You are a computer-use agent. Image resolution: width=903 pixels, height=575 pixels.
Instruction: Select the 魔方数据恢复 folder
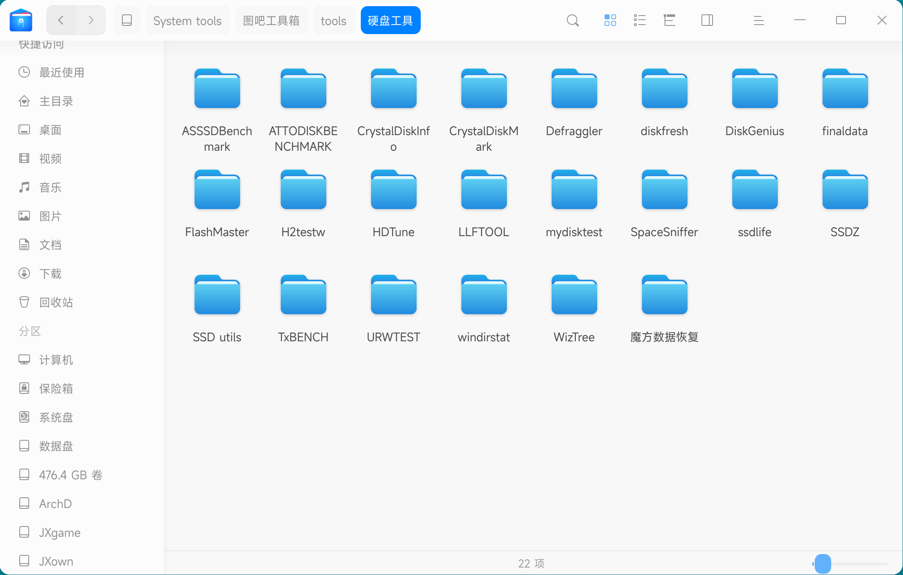click(665, 309)
